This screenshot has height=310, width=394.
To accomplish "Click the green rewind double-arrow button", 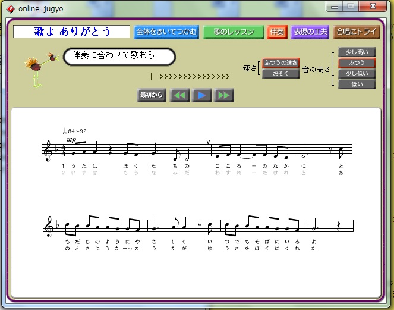I will (x=179, y=95).
